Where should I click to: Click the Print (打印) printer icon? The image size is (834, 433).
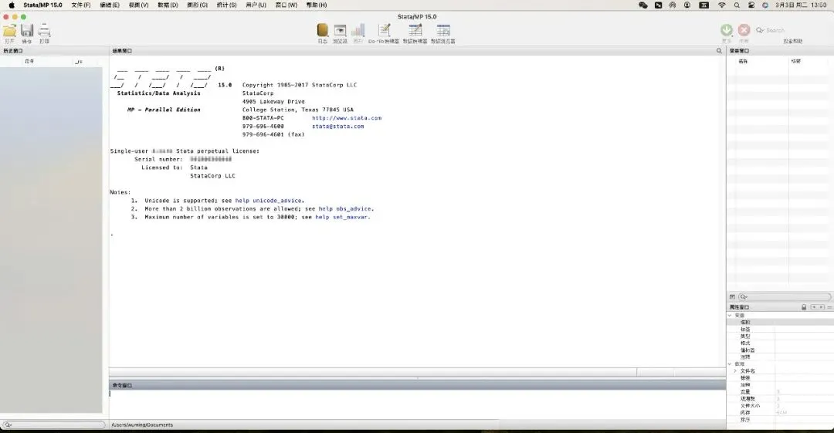(x=45, y=30)
